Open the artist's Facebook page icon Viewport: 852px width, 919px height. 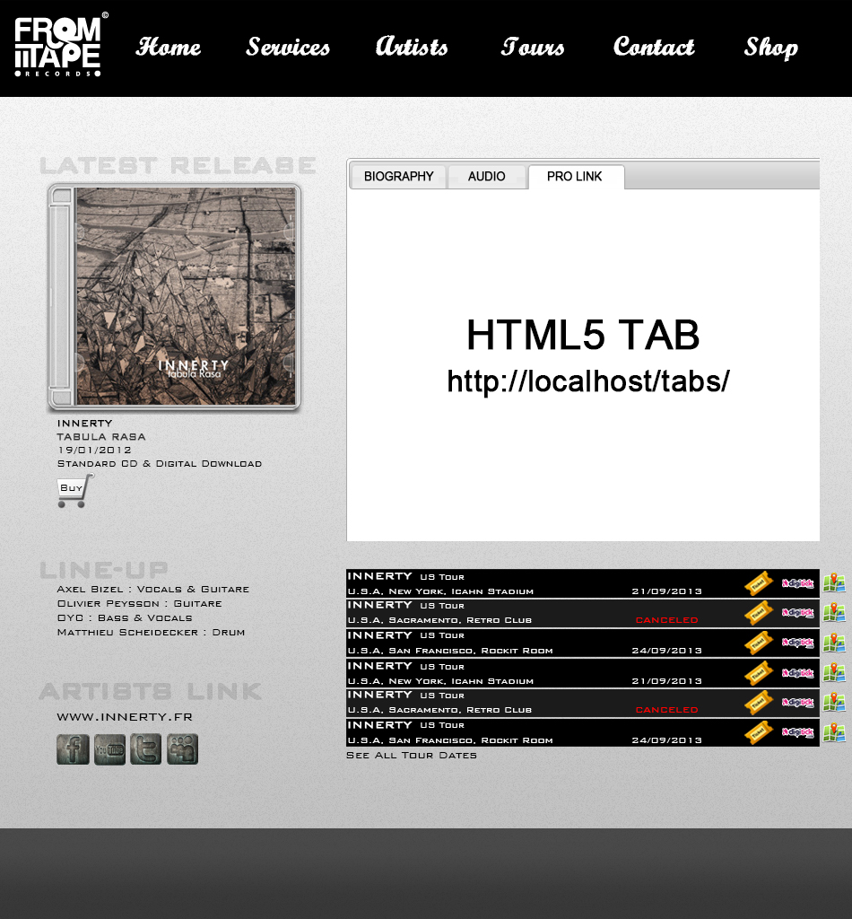[73, 748]
